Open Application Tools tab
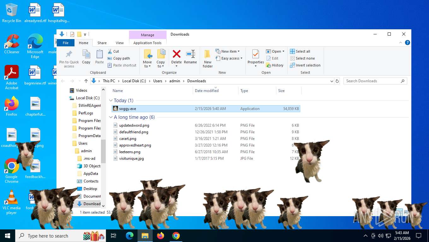This screenshot has width=429, height=242. [x=147, y=43]
